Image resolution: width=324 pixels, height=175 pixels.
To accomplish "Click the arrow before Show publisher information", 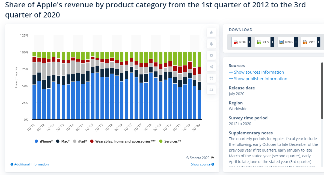I will click(x=231, y=79).
